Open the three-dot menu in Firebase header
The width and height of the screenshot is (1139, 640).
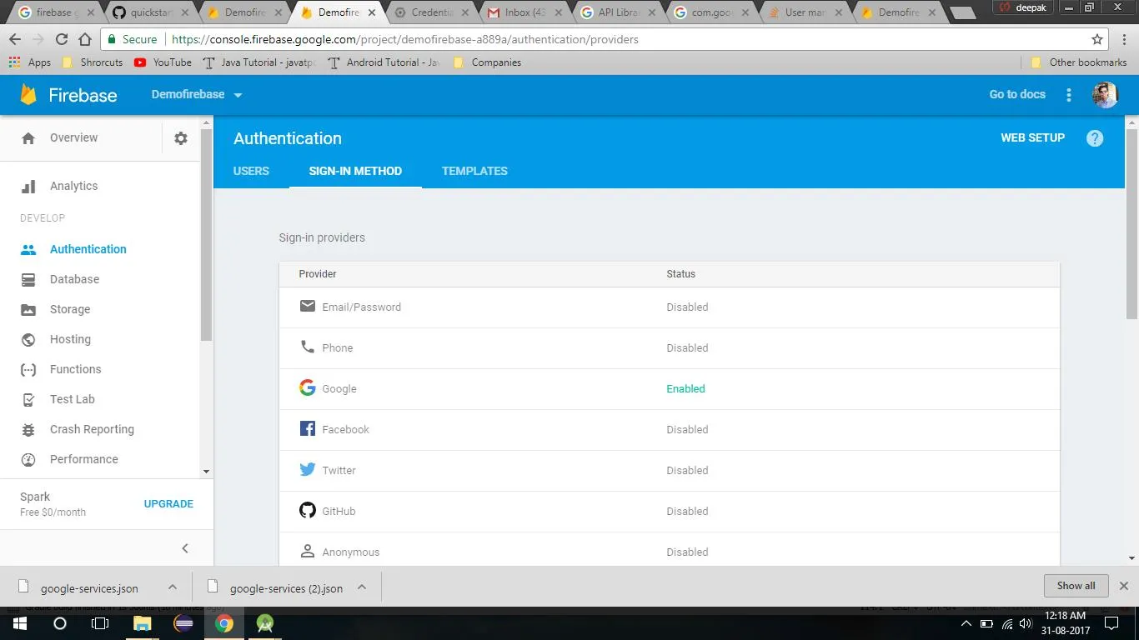tap(1069, 95)
